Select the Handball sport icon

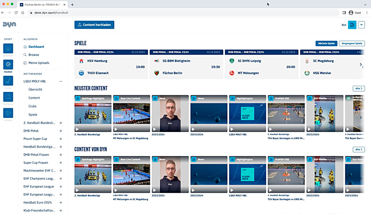click(x=8, y=64)
